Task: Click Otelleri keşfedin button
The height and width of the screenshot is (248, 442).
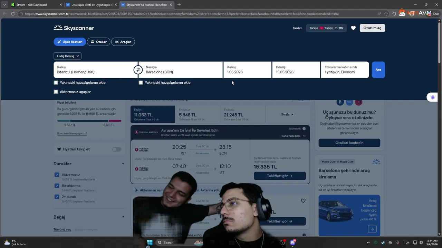Action: click(x=349, y=143)
